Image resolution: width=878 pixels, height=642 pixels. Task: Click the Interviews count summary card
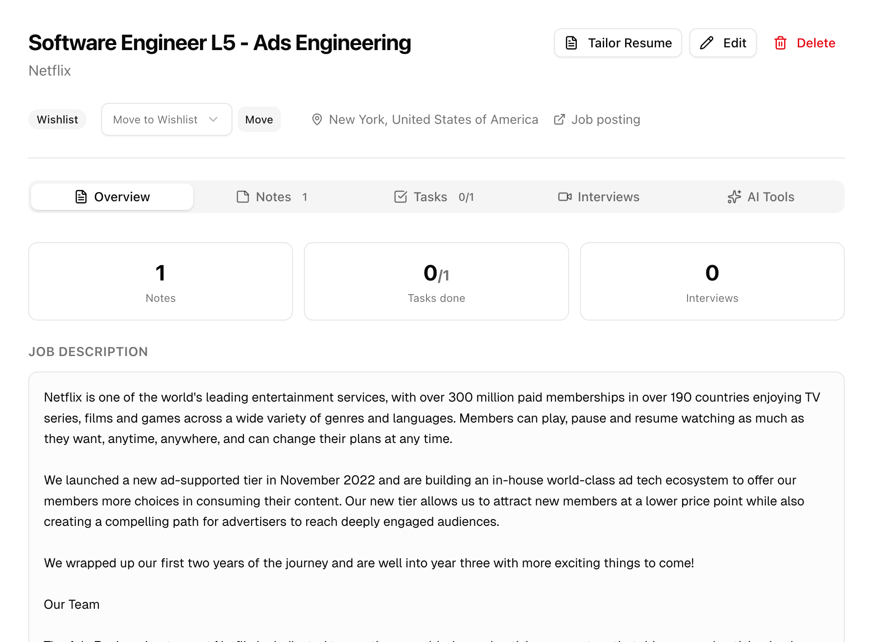(712, 281)
